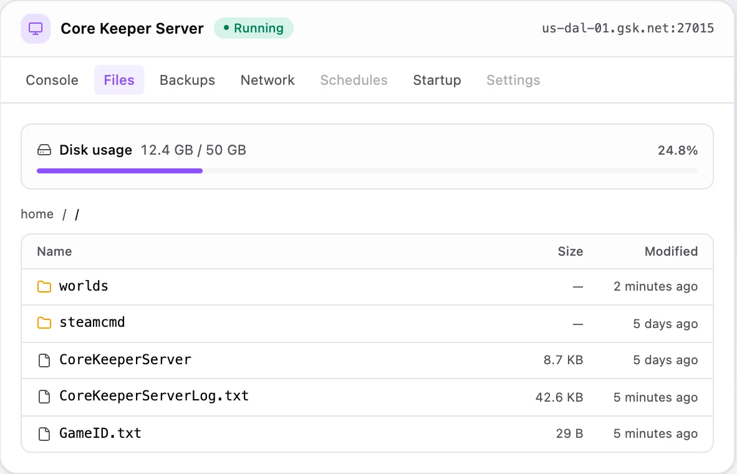Screen dimensions: 737x474
Task: Click steamcmd's 5 days ago timestamp
Action: 665,324
